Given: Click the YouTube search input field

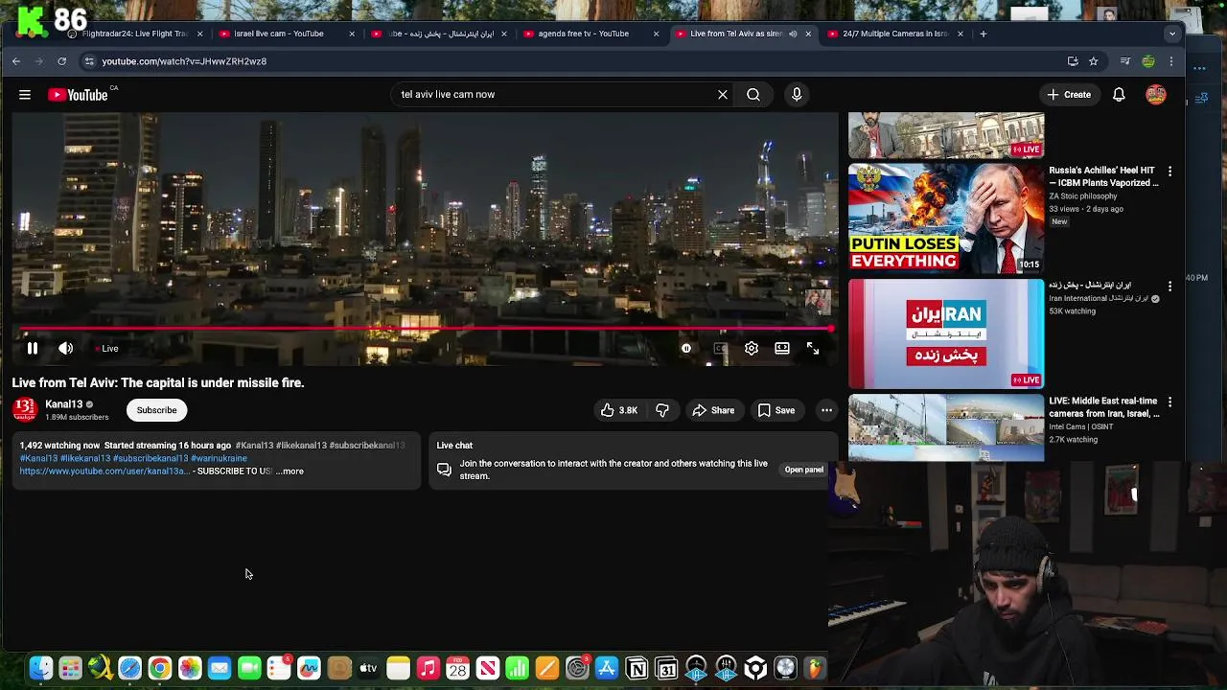Looking at the screenshot, I should coord(556,95).
